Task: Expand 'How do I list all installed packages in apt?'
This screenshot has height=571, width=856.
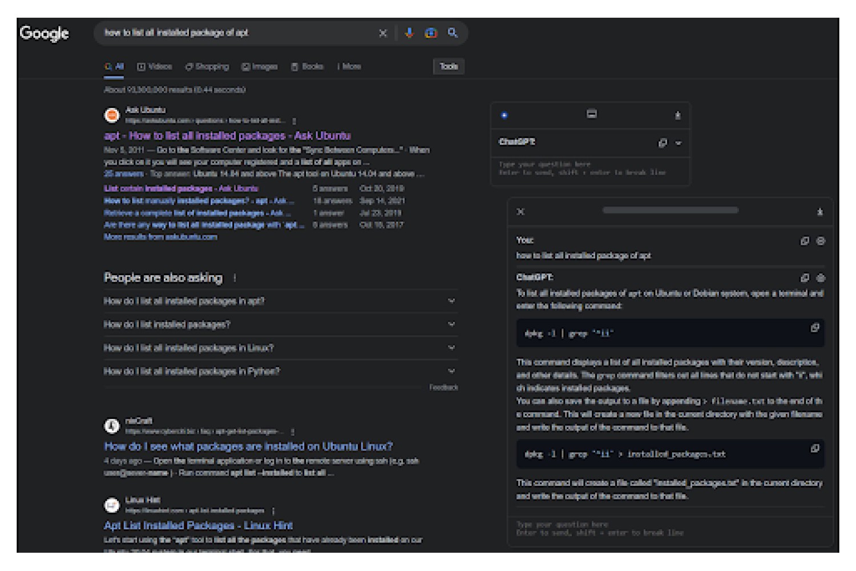Action: 281,301
